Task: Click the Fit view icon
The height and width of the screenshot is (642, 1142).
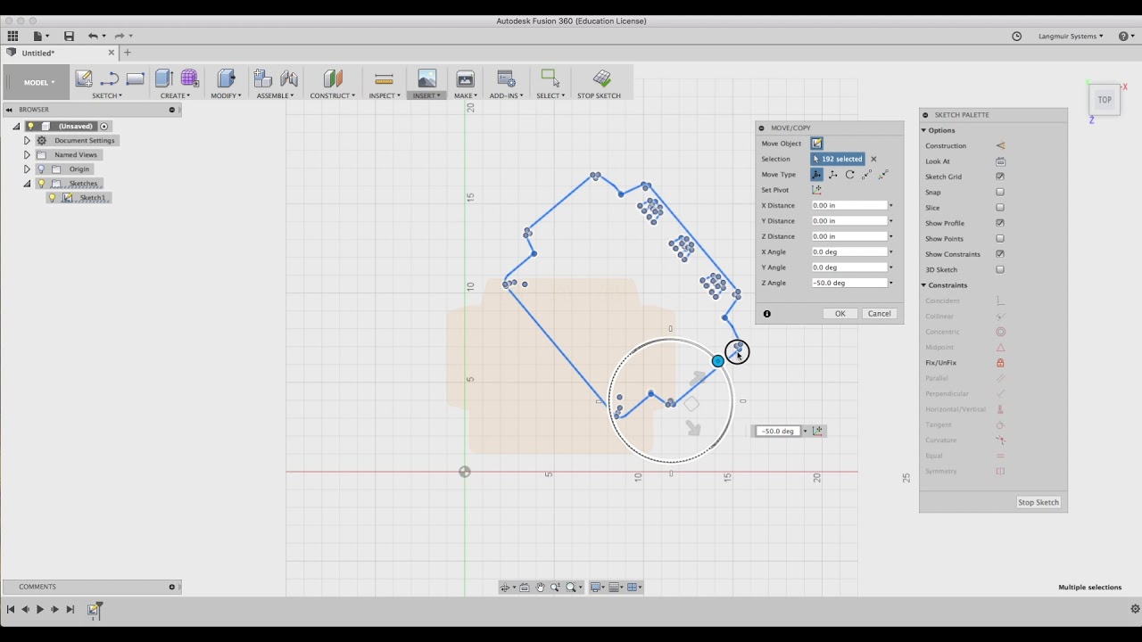Action: click(x=572, y=588)
